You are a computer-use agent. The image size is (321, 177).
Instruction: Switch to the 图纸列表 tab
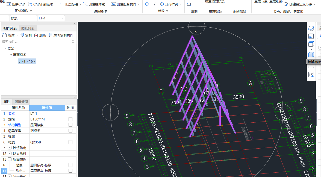coord(28,28)
